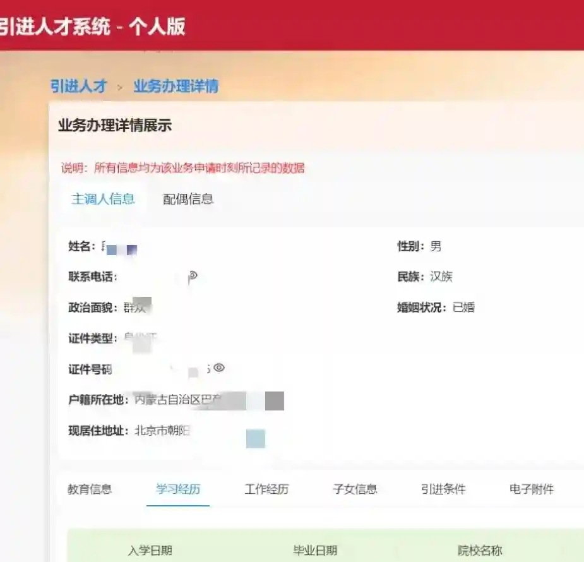Switch to the 主调人信息 tab

103,199
